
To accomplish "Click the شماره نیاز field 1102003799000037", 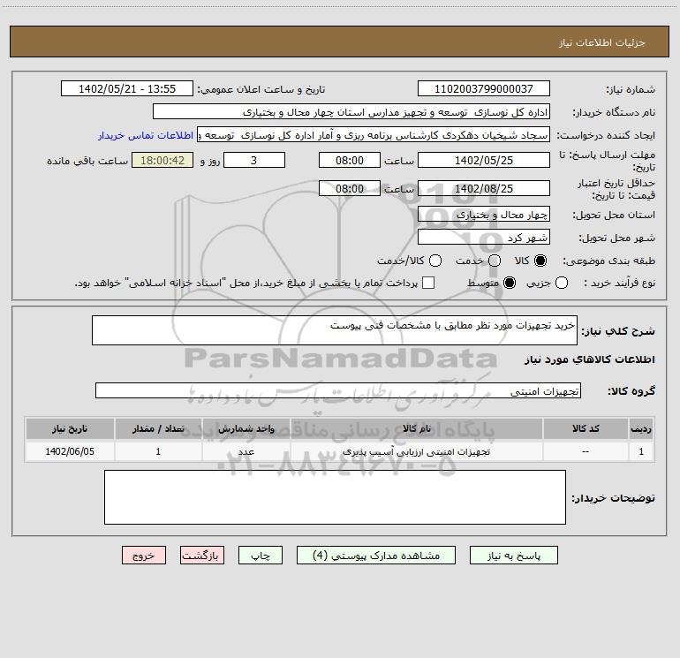I will [x=484, y=88].
